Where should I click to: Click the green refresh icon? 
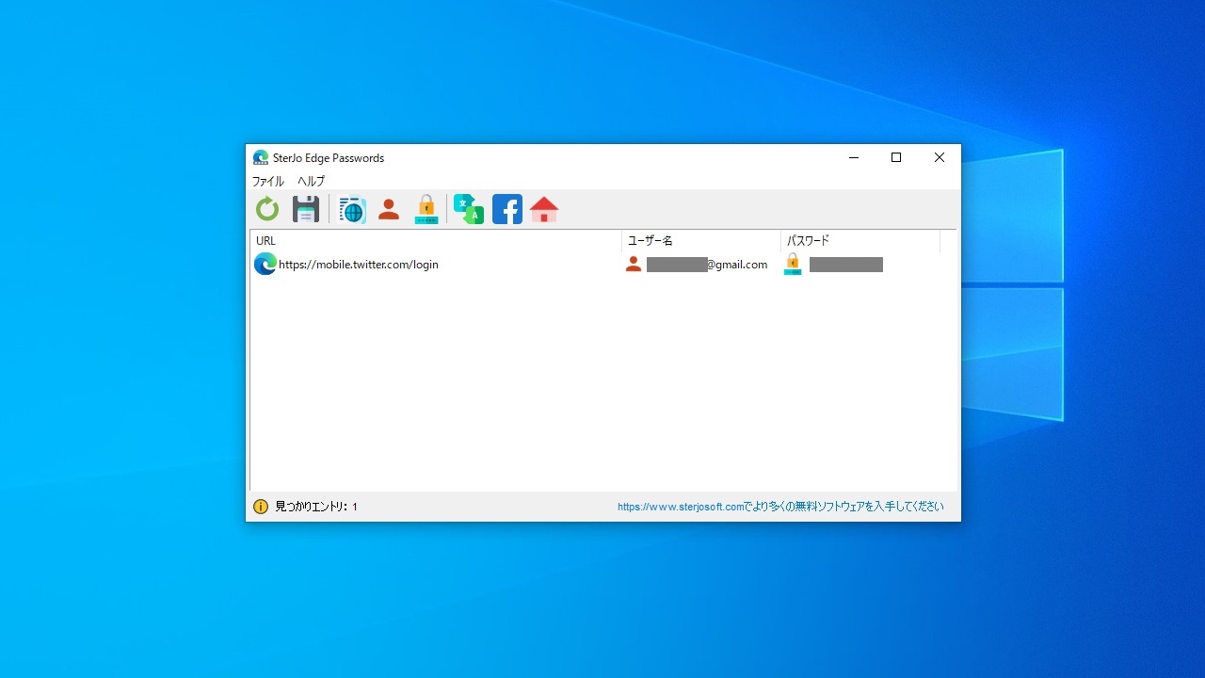pyautogui.click(x=267, y=209)
